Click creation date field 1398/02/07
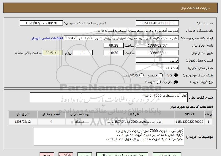221x156 pixels. 157,46
